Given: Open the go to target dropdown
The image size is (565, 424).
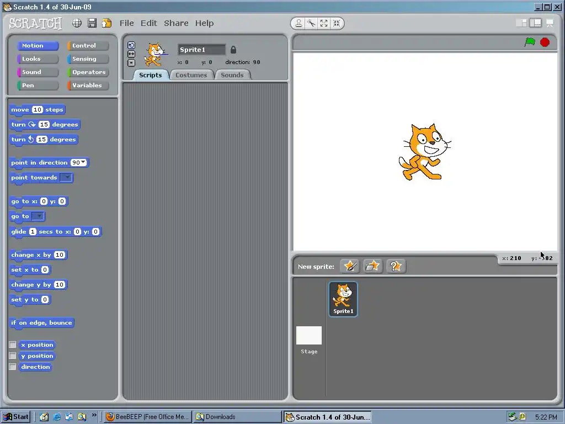Looking at the screenshot, I should tap(38, 216).
